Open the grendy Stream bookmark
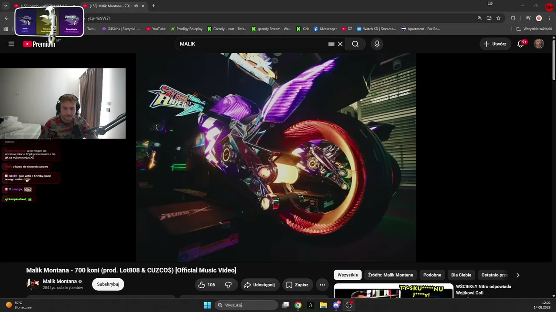 point(271,29)
